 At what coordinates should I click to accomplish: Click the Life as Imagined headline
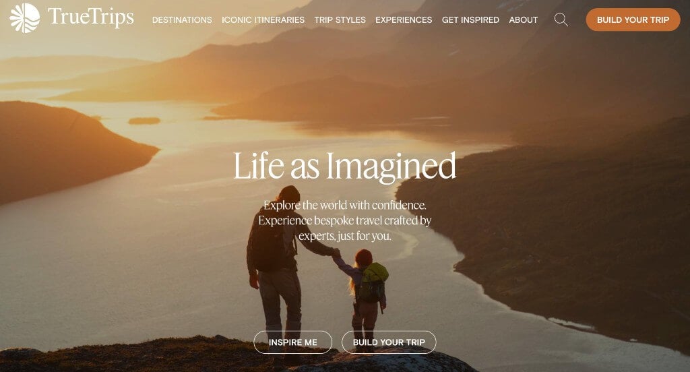pyautogui.click(x=344, y=166)
